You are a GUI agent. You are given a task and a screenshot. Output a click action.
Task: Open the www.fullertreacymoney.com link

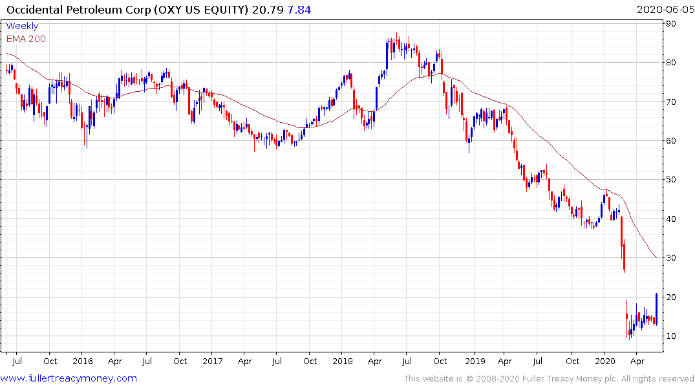69,378
